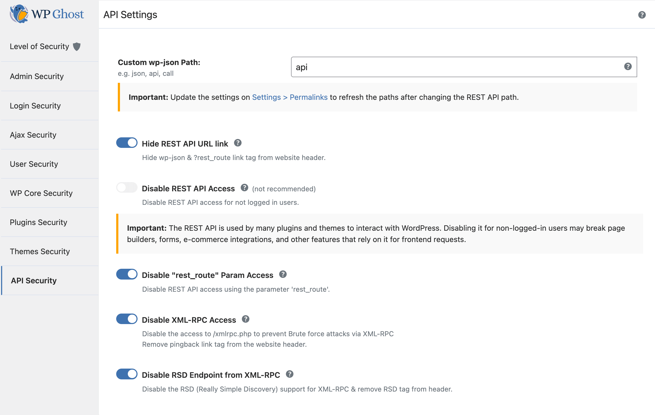Open help for Disable XML-RPC Access

(246, 319)
